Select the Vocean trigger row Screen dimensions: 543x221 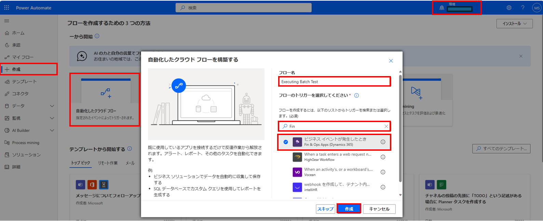[334, 172]
